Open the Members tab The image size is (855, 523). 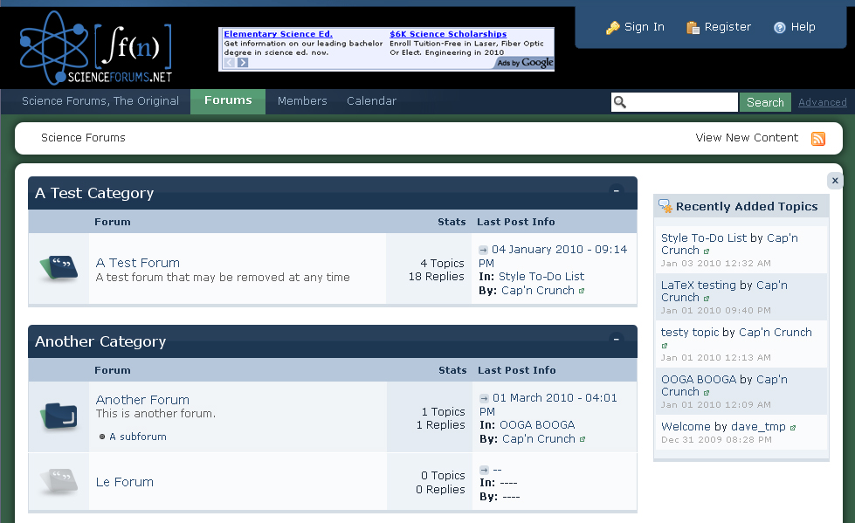tap(302, 101)
